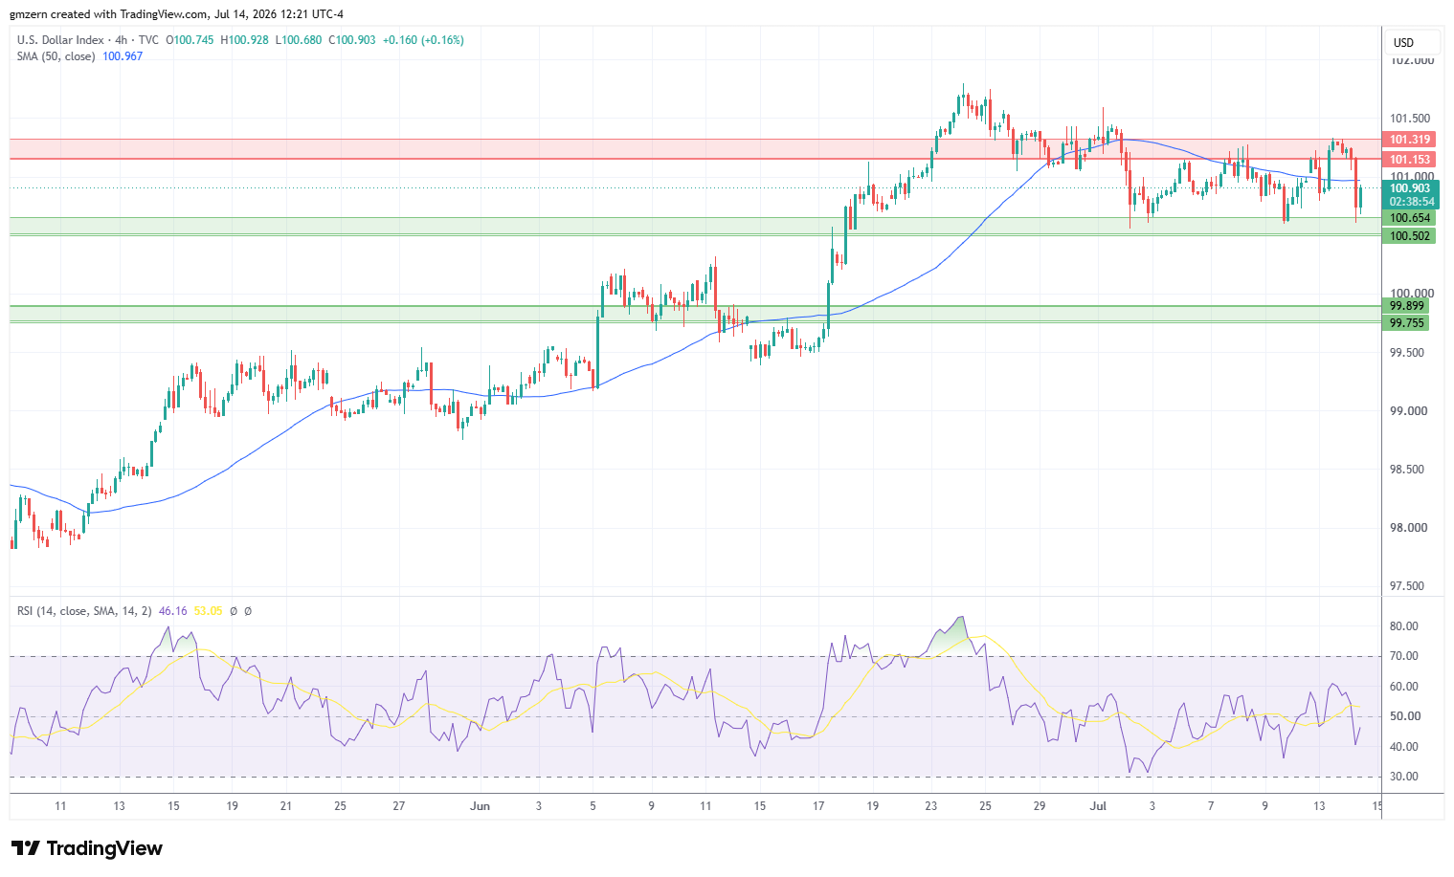Click the current price tag 100.903
The width and height of the screenshot is (1454, 877).
tap(1410, 188)
